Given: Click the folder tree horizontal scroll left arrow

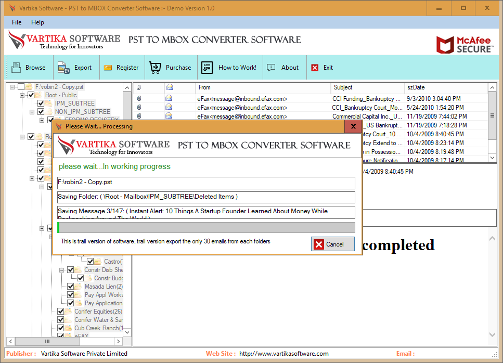Looking at the screenshot, I should click(x=11, y=342).
